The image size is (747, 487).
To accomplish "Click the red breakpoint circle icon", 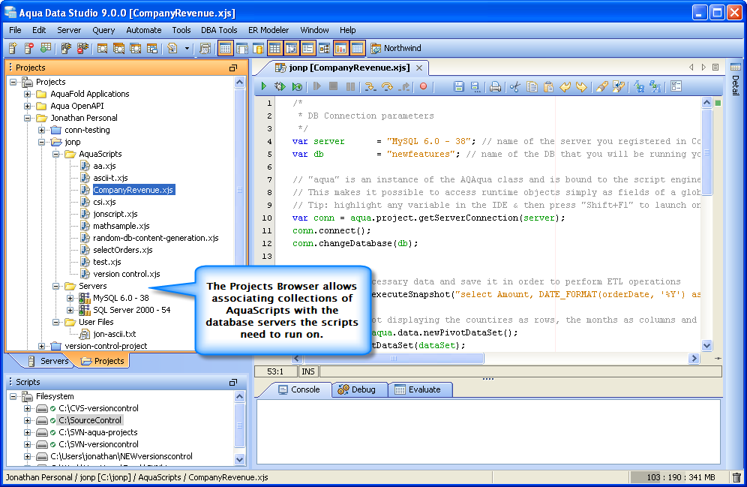I will point(424,87).
